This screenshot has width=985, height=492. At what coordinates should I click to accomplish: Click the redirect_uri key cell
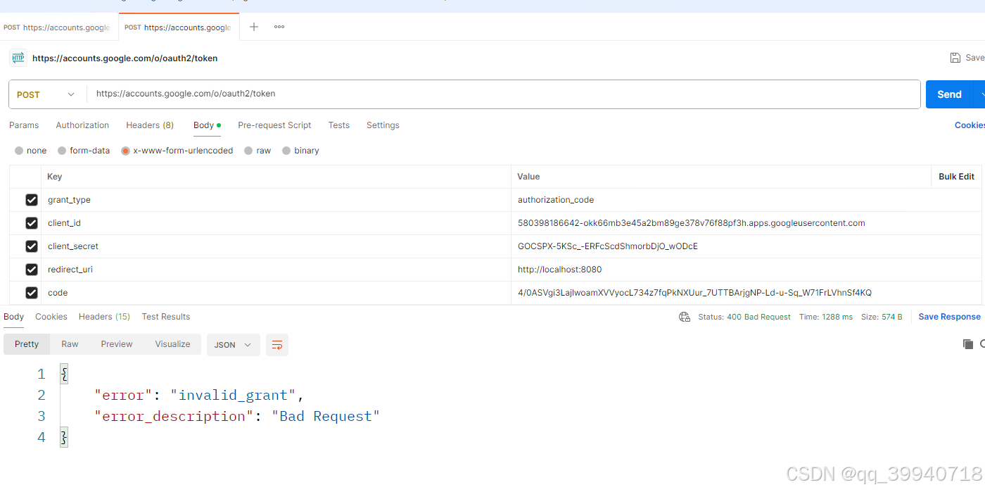pyautogui.click(x=277, y=270)
